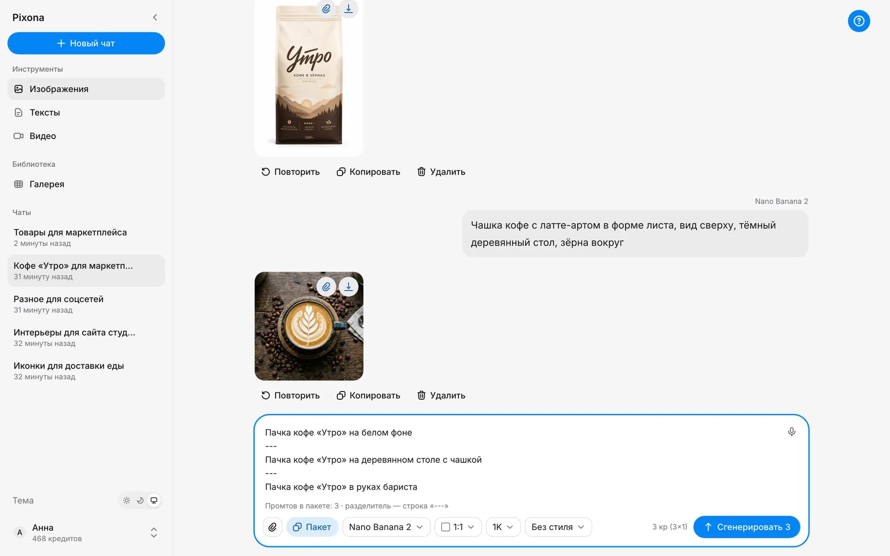
Task: Click Копировать under the latte art image
Action: pos(369,395)
